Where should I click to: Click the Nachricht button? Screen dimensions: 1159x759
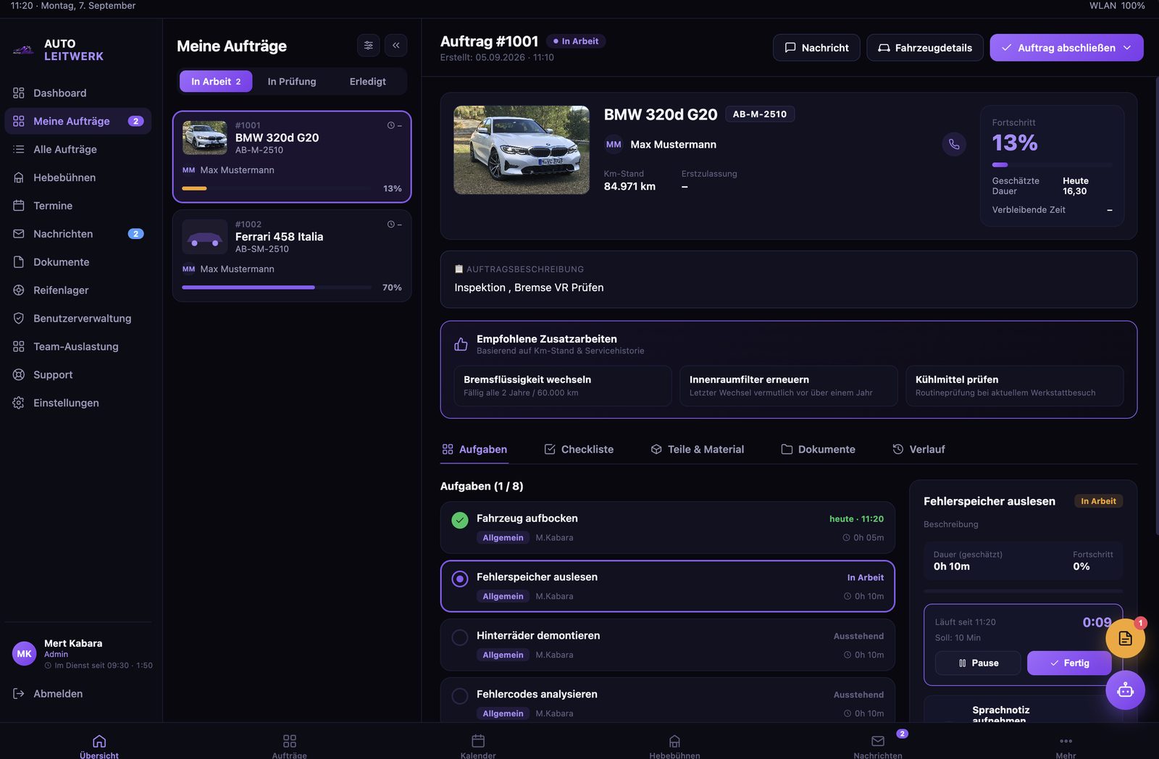coord(816,48)
